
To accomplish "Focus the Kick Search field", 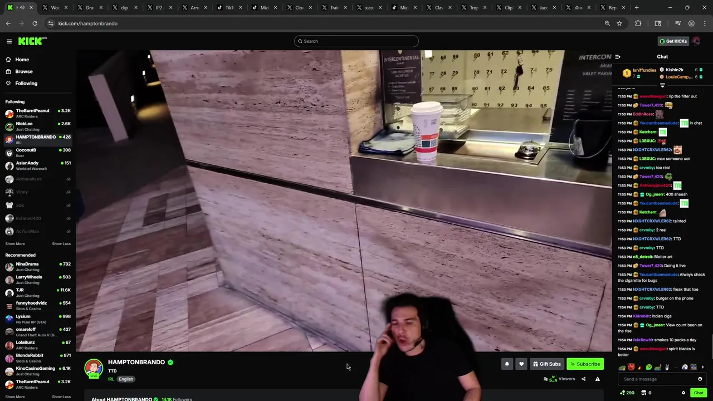I will (356, 41).
